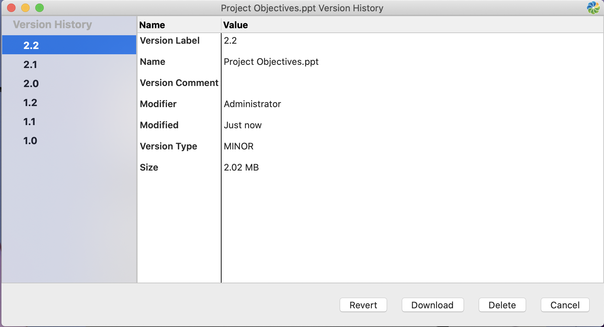Screen dimensions: 604x327
Task: Open version 1.1 details
Action: [30, 122]
